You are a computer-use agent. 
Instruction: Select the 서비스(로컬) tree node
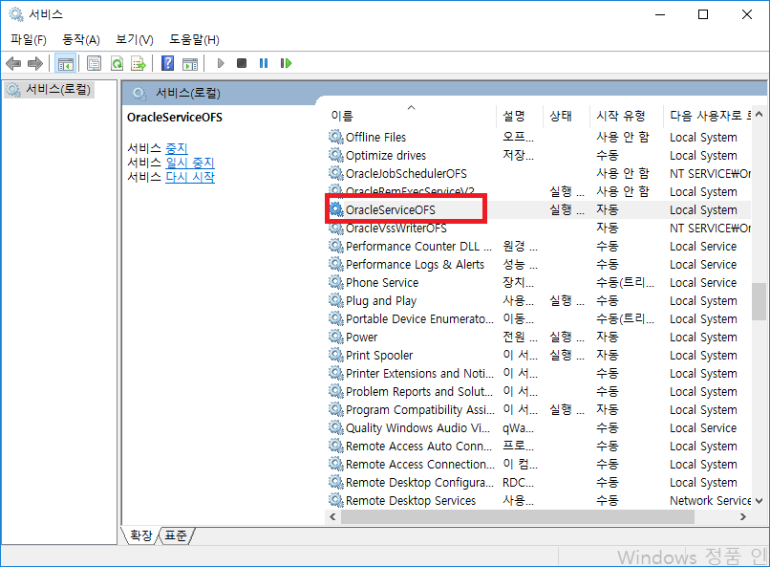click(49, 90)
